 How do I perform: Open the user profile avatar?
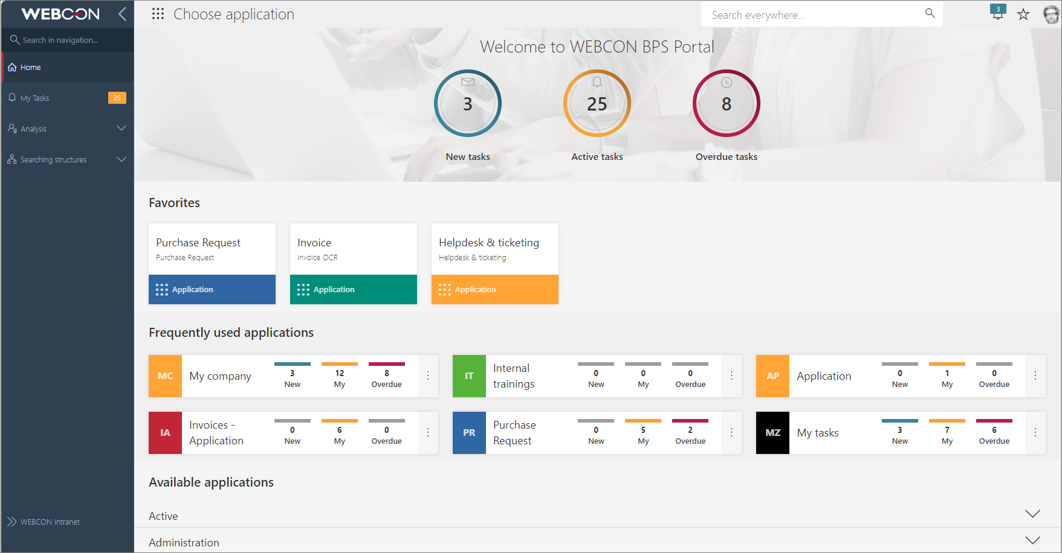click(1052, 14)
